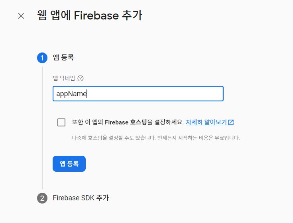
Task: Click the blue step 1 number circle
Action: 42,58
